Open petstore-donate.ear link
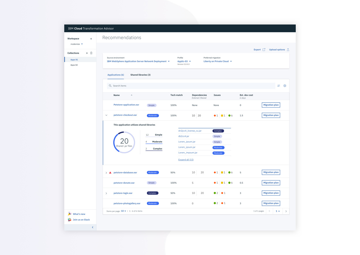The height and width of the screenshot is (255, 360). (124, 183)
